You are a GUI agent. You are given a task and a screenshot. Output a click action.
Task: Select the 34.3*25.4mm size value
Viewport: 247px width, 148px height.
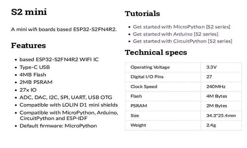point(221,116)
